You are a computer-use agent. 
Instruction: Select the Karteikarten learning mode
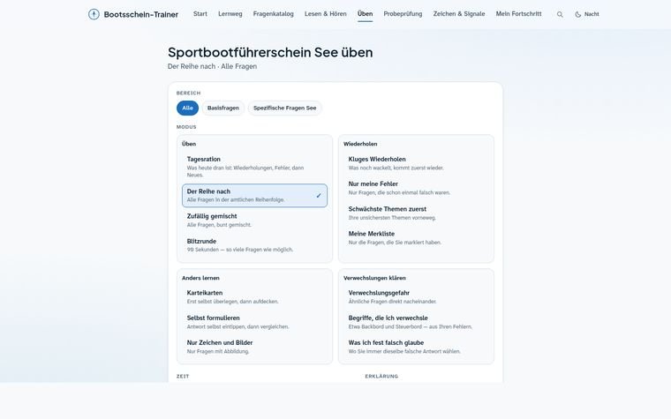[x=254, y=296]
